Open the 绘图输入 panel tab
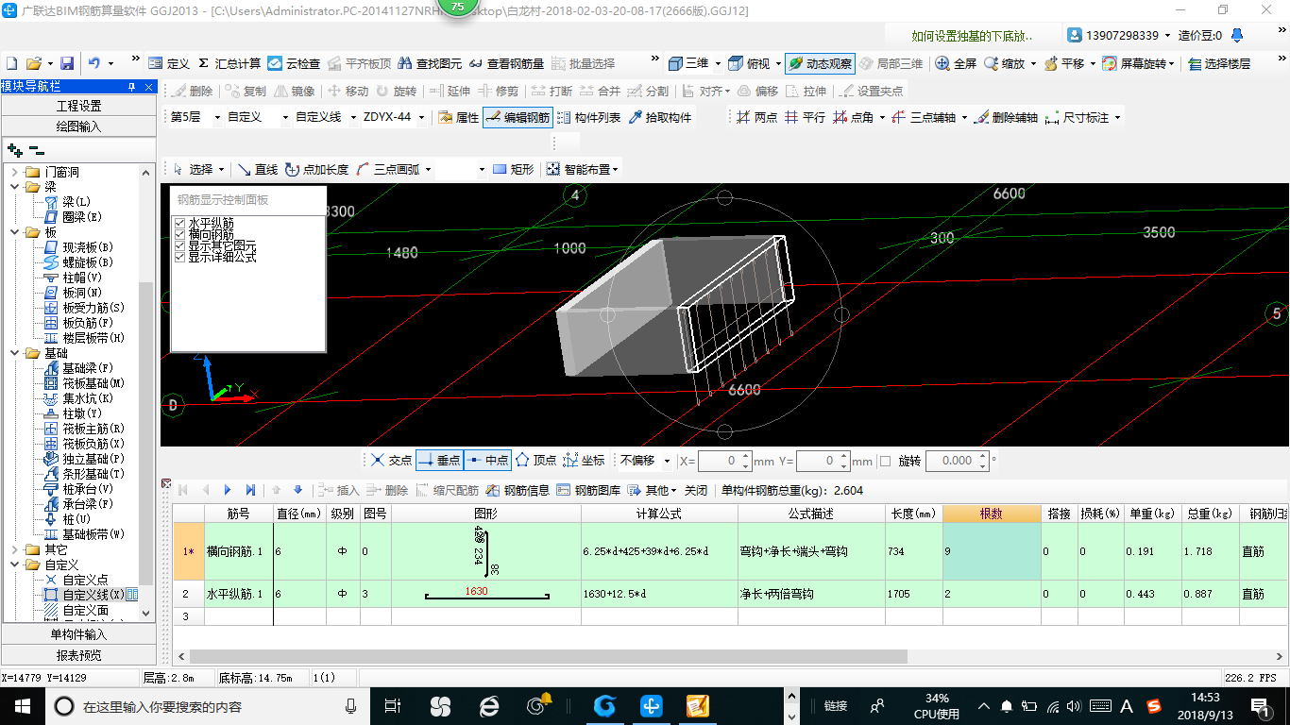The image size is (1290, 725). pos(78,126)
